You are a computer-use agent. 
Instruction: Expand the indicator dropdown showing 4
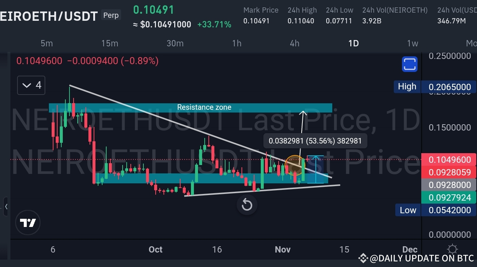(x=31, y=85)
